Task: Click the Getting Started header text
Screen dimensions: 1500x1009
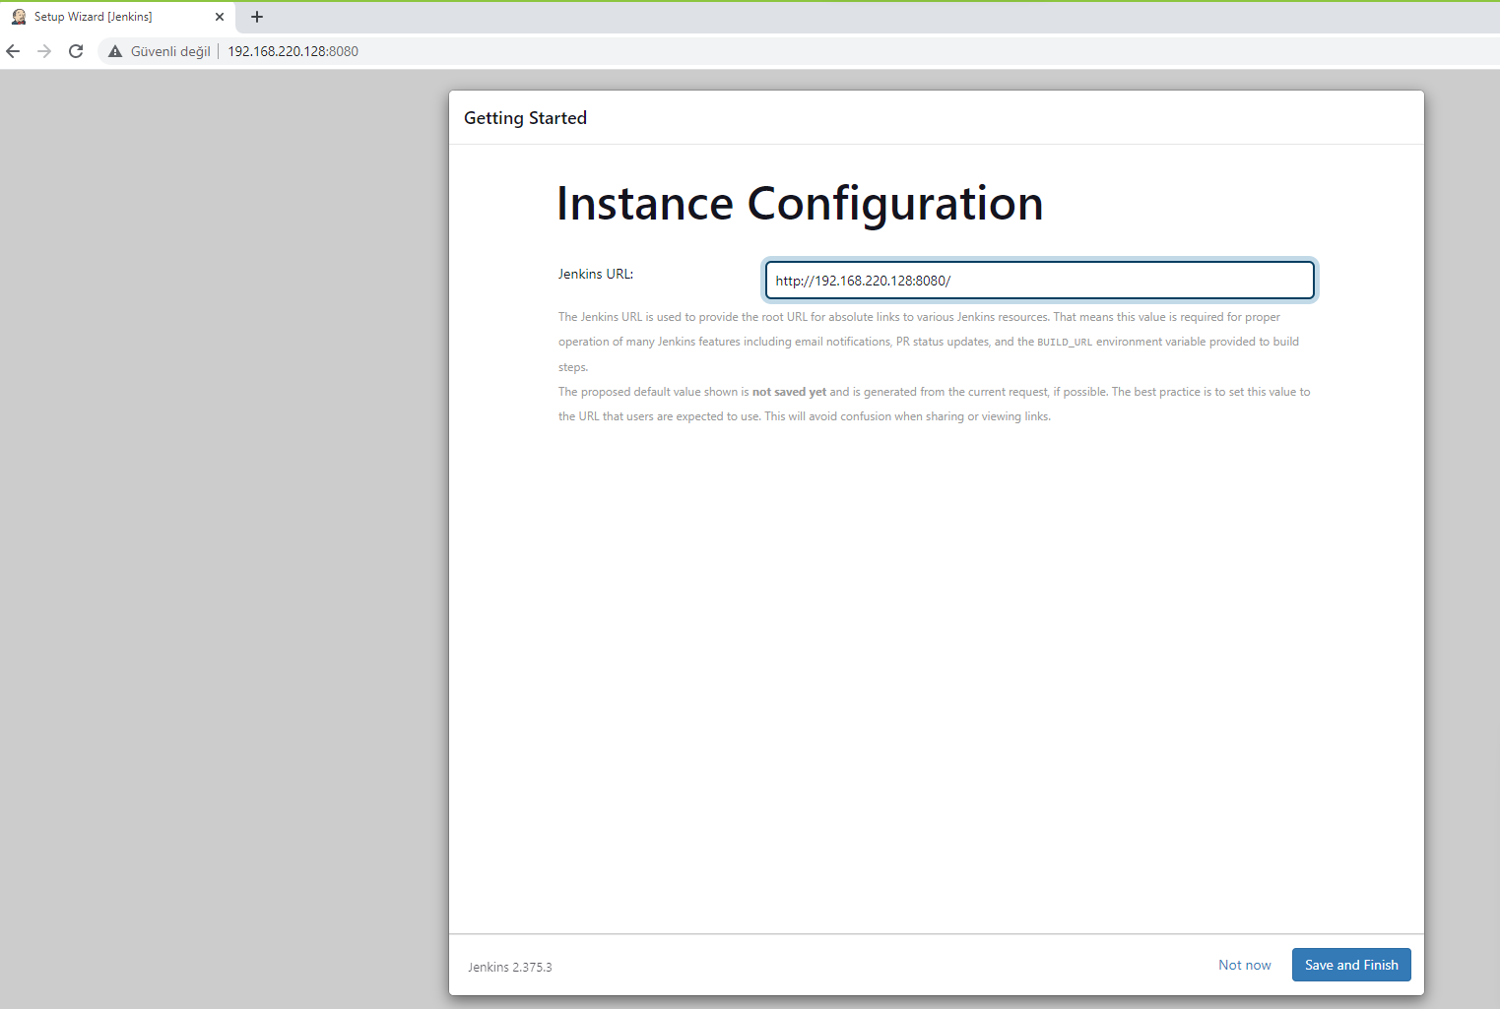Action: (525, 118)
